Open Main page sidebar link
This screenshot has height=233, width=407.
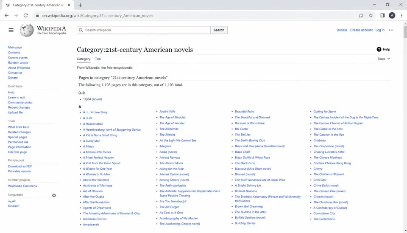(x=15, y=47)
